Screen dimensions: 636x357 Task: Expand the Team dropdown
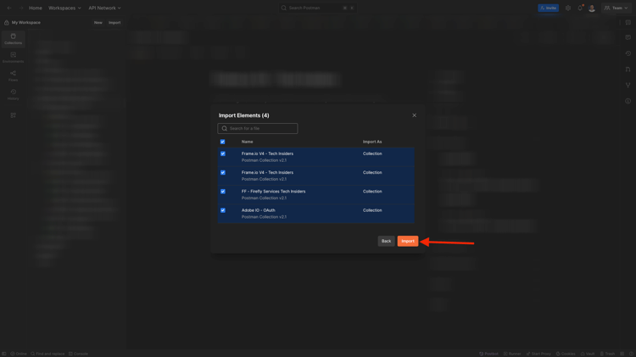click(616, 8)
